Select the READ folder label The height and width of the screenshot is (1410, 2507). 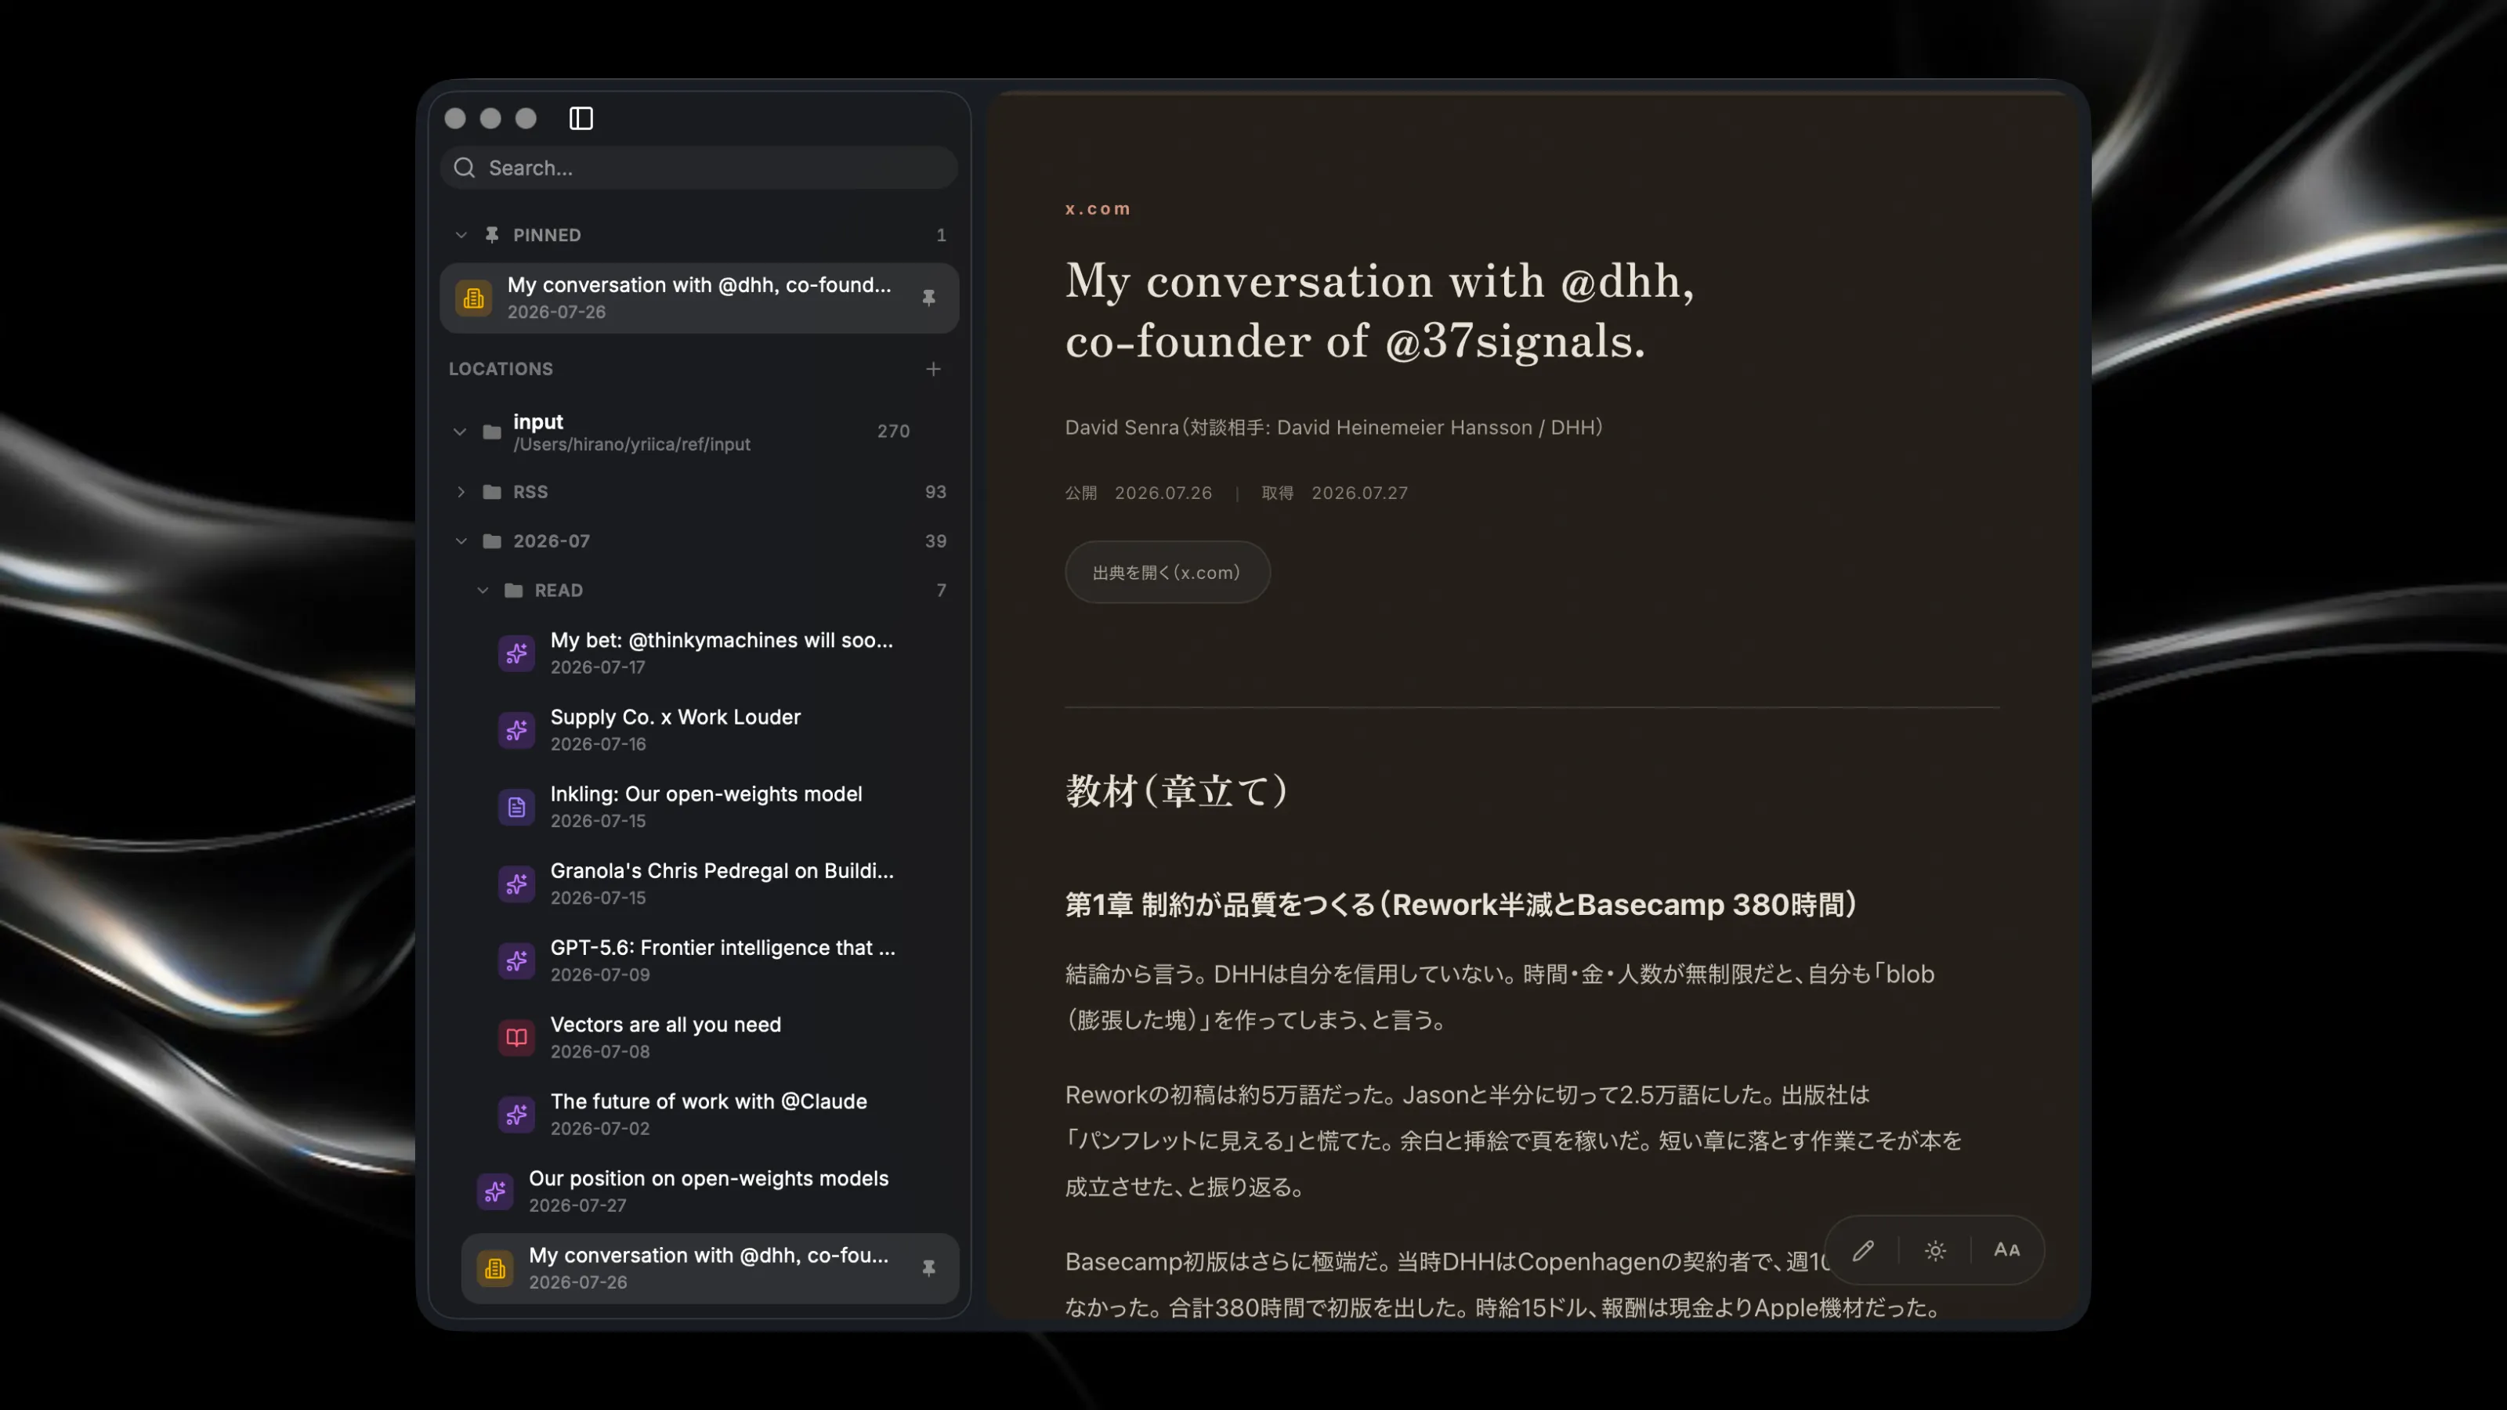click(559, 591)
